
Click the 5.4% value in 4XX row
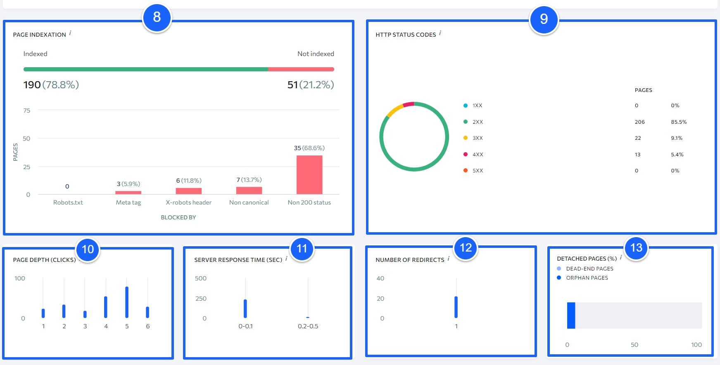(677, 154)
